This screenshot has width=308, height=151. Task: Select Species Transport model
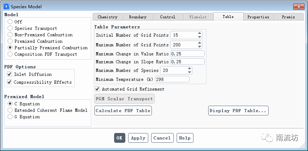[x=10, y=28]
